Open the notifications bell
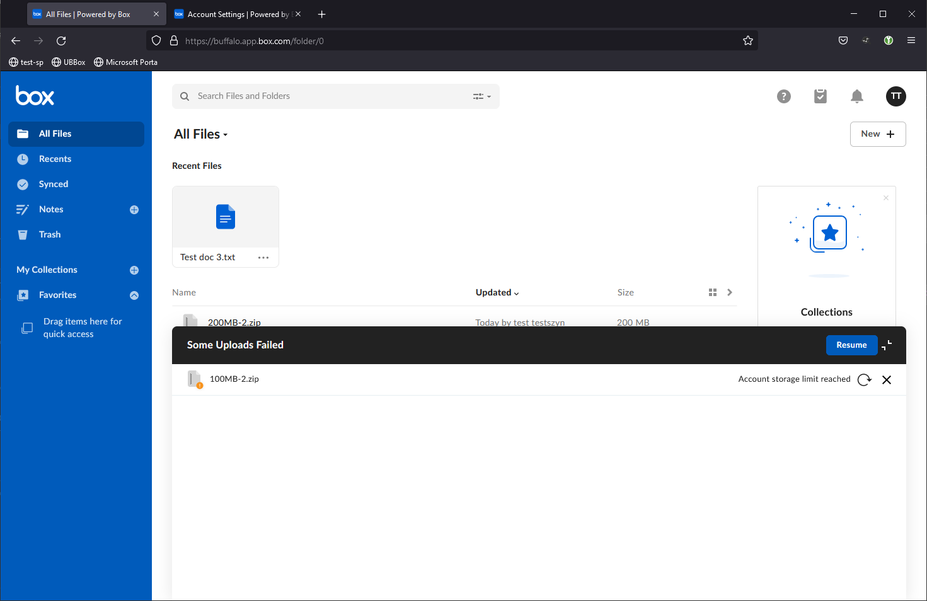 [856, 96]
